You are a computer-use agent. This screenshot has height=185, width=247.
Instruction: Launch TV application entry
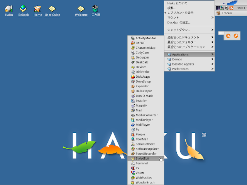[146, 168]
